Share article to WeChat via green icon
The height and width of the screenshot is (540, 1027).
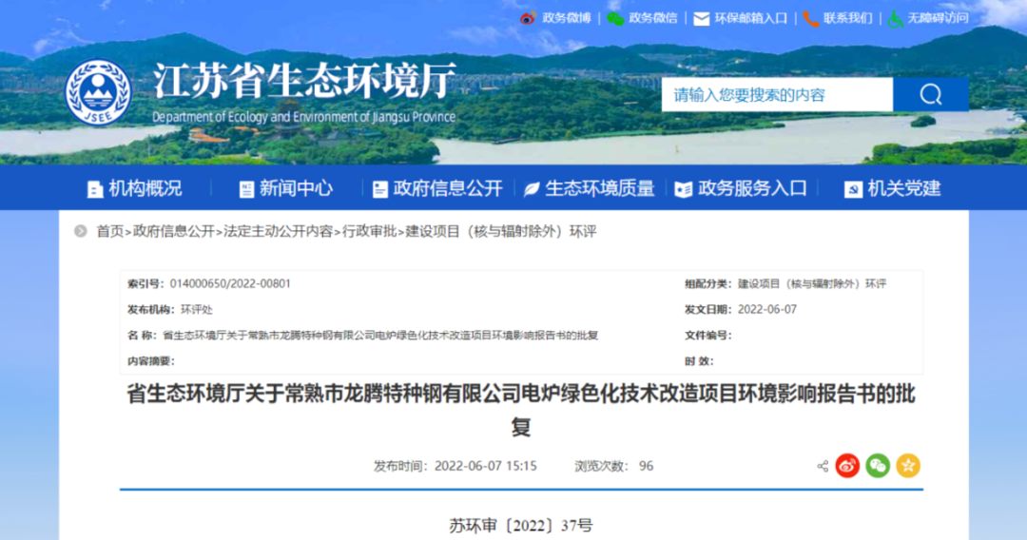pyautogui.click(x=878, y=466)
